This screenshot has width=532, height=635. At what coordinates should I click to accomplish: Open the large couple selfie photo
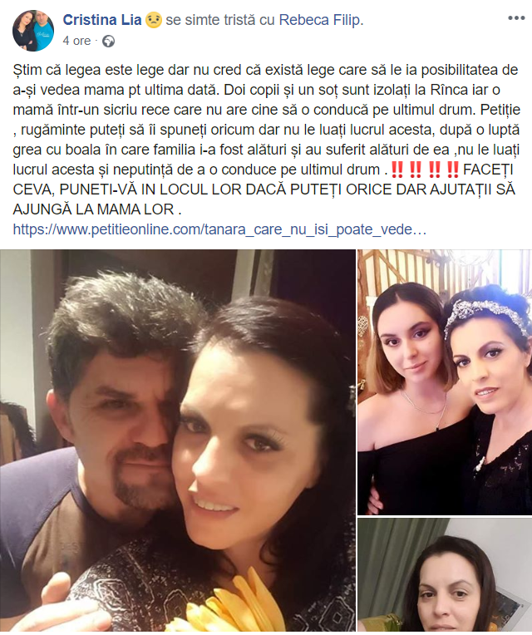178,441
